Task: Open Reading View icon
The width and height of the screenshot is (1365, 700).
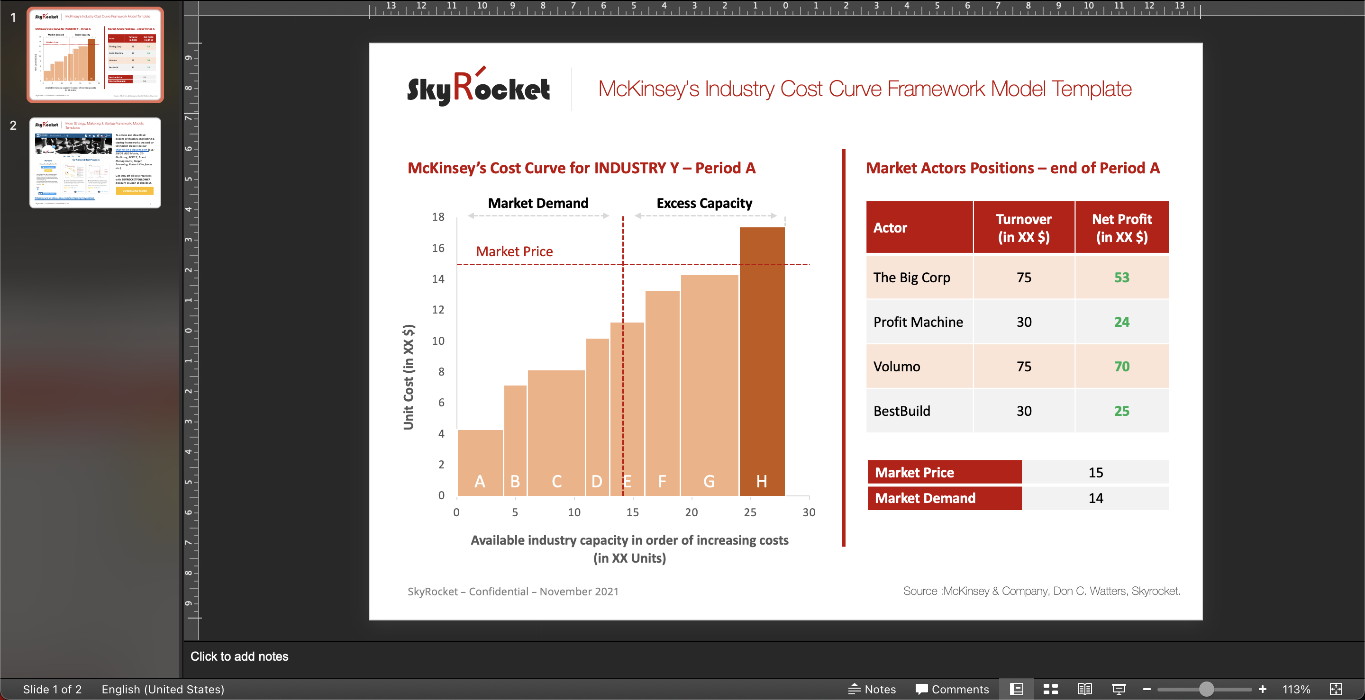Action: [x=1085, y=689]
